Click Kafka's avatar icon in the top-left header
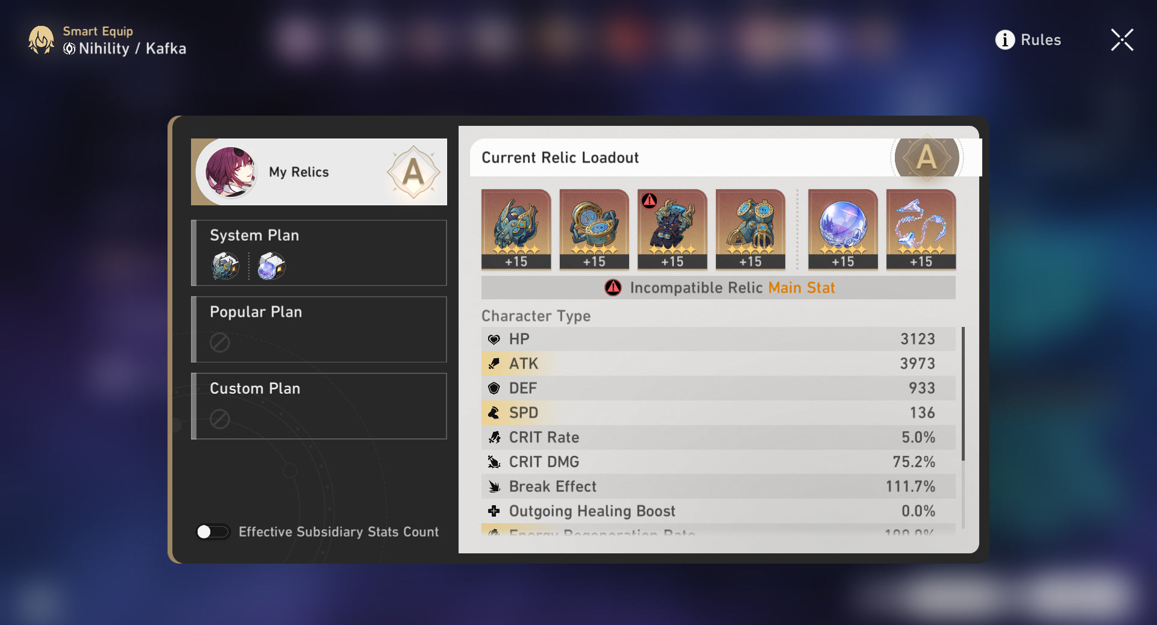1157x625 pixels. (41, 40)
